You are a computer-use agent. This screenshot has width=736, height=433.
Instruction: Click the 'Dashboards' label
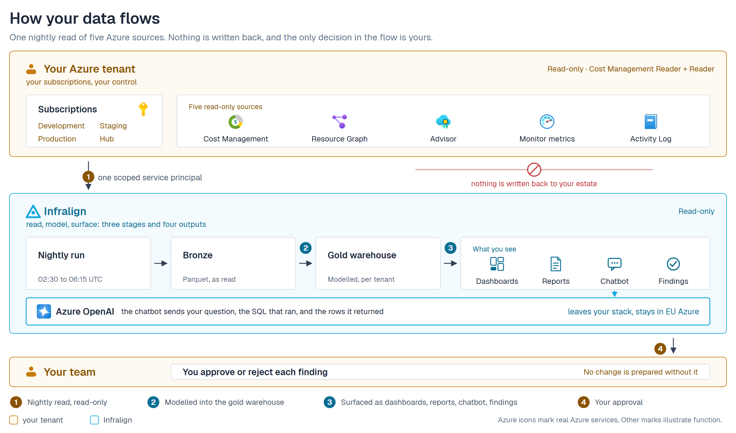pos(497,281)
